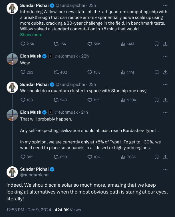This screenshot has height=217, width=175.
Task: Open more options on Willow announcement tweet
Action: [165, 5]
